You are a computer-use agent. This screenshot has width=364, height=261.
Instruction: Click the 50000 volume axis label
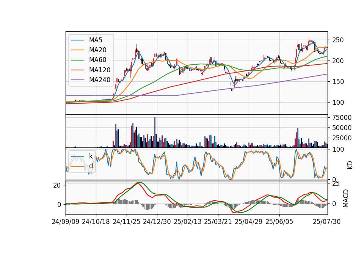click(342, 128)
